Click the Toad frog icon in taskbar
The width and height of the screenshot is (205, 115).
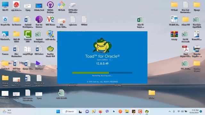(x=147, y=111)
